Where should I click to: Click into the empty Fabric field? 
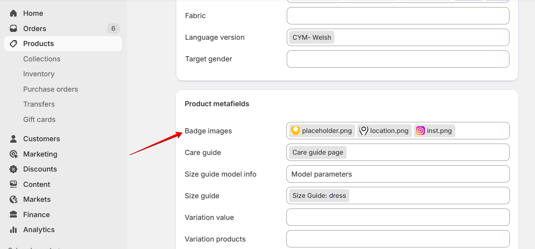398,16
